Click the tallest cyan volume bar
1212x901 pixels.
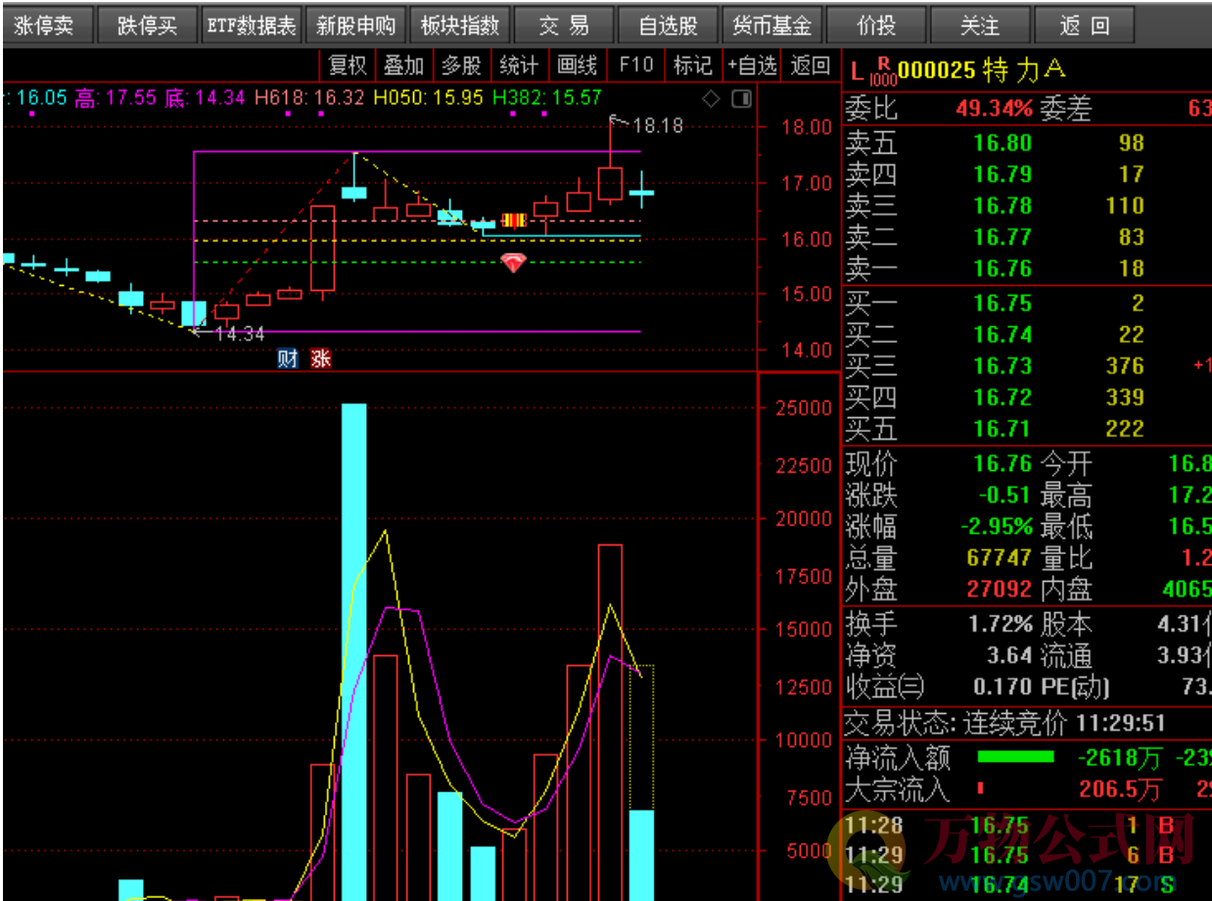[x=353, y=651]
